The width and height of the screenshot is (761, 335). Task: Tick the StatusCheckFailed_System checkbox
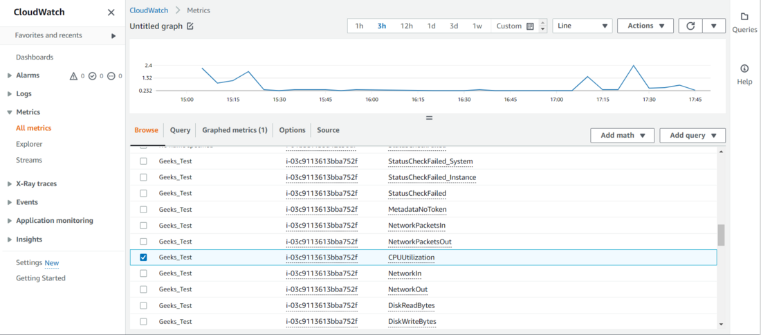(143, 161)
